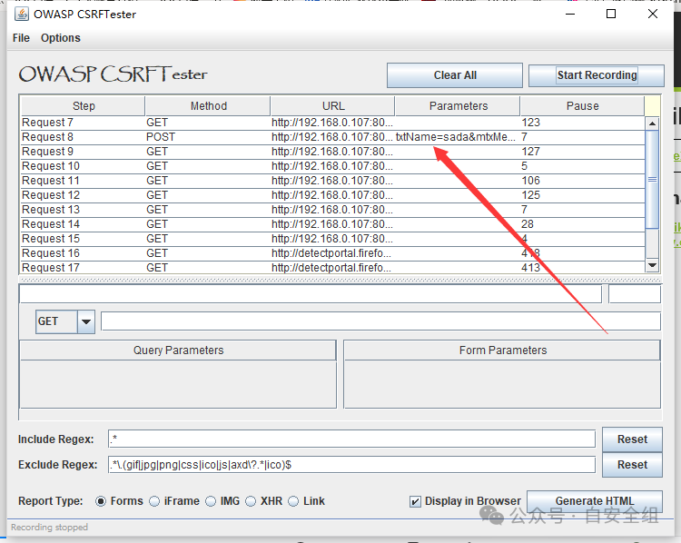Image resolution: width=681 pixels, height=543 pixels.
Task: Select the Request 16 row
Action: pos(332,253)
